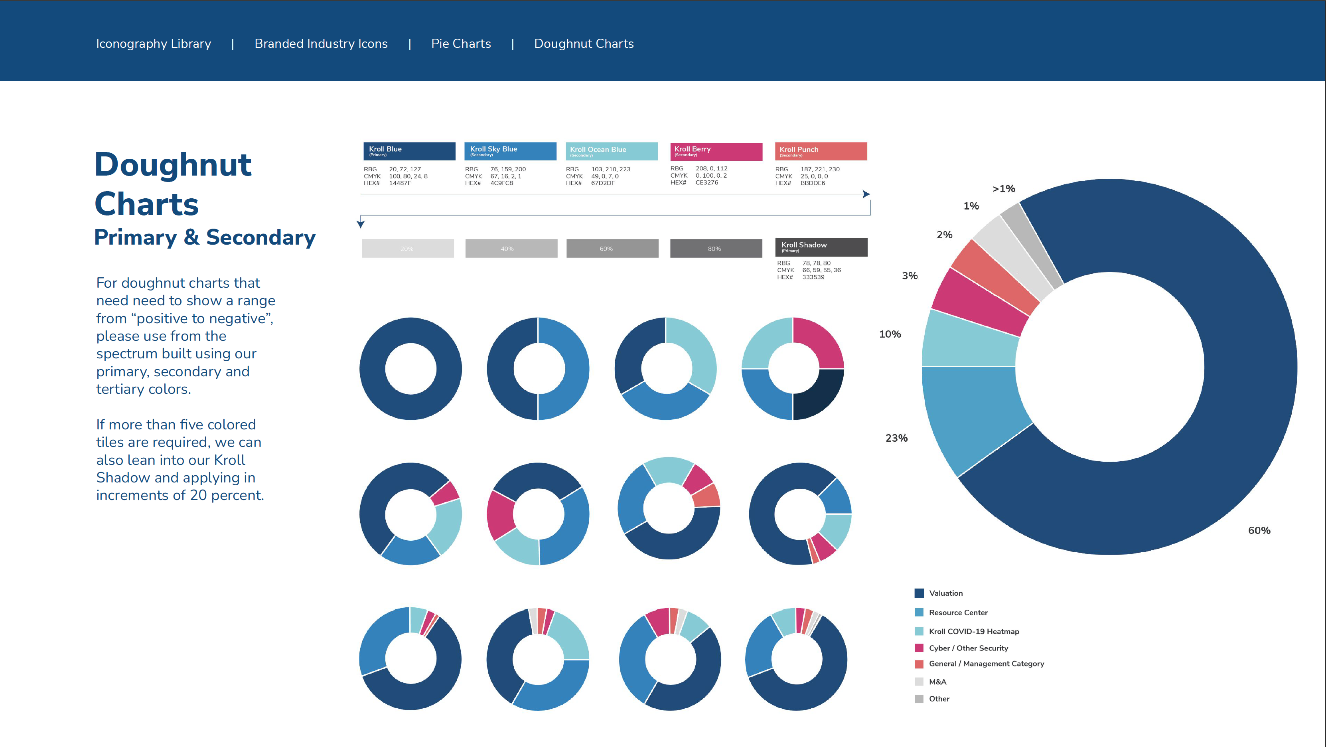Click the 20% grey shade tile
The height and width of the screenshot is (747, 1326).
point(408,249)
